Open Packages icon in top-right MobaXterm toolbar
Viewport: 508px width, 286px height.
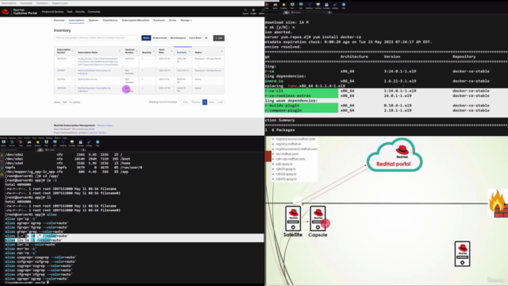point(326,6)
